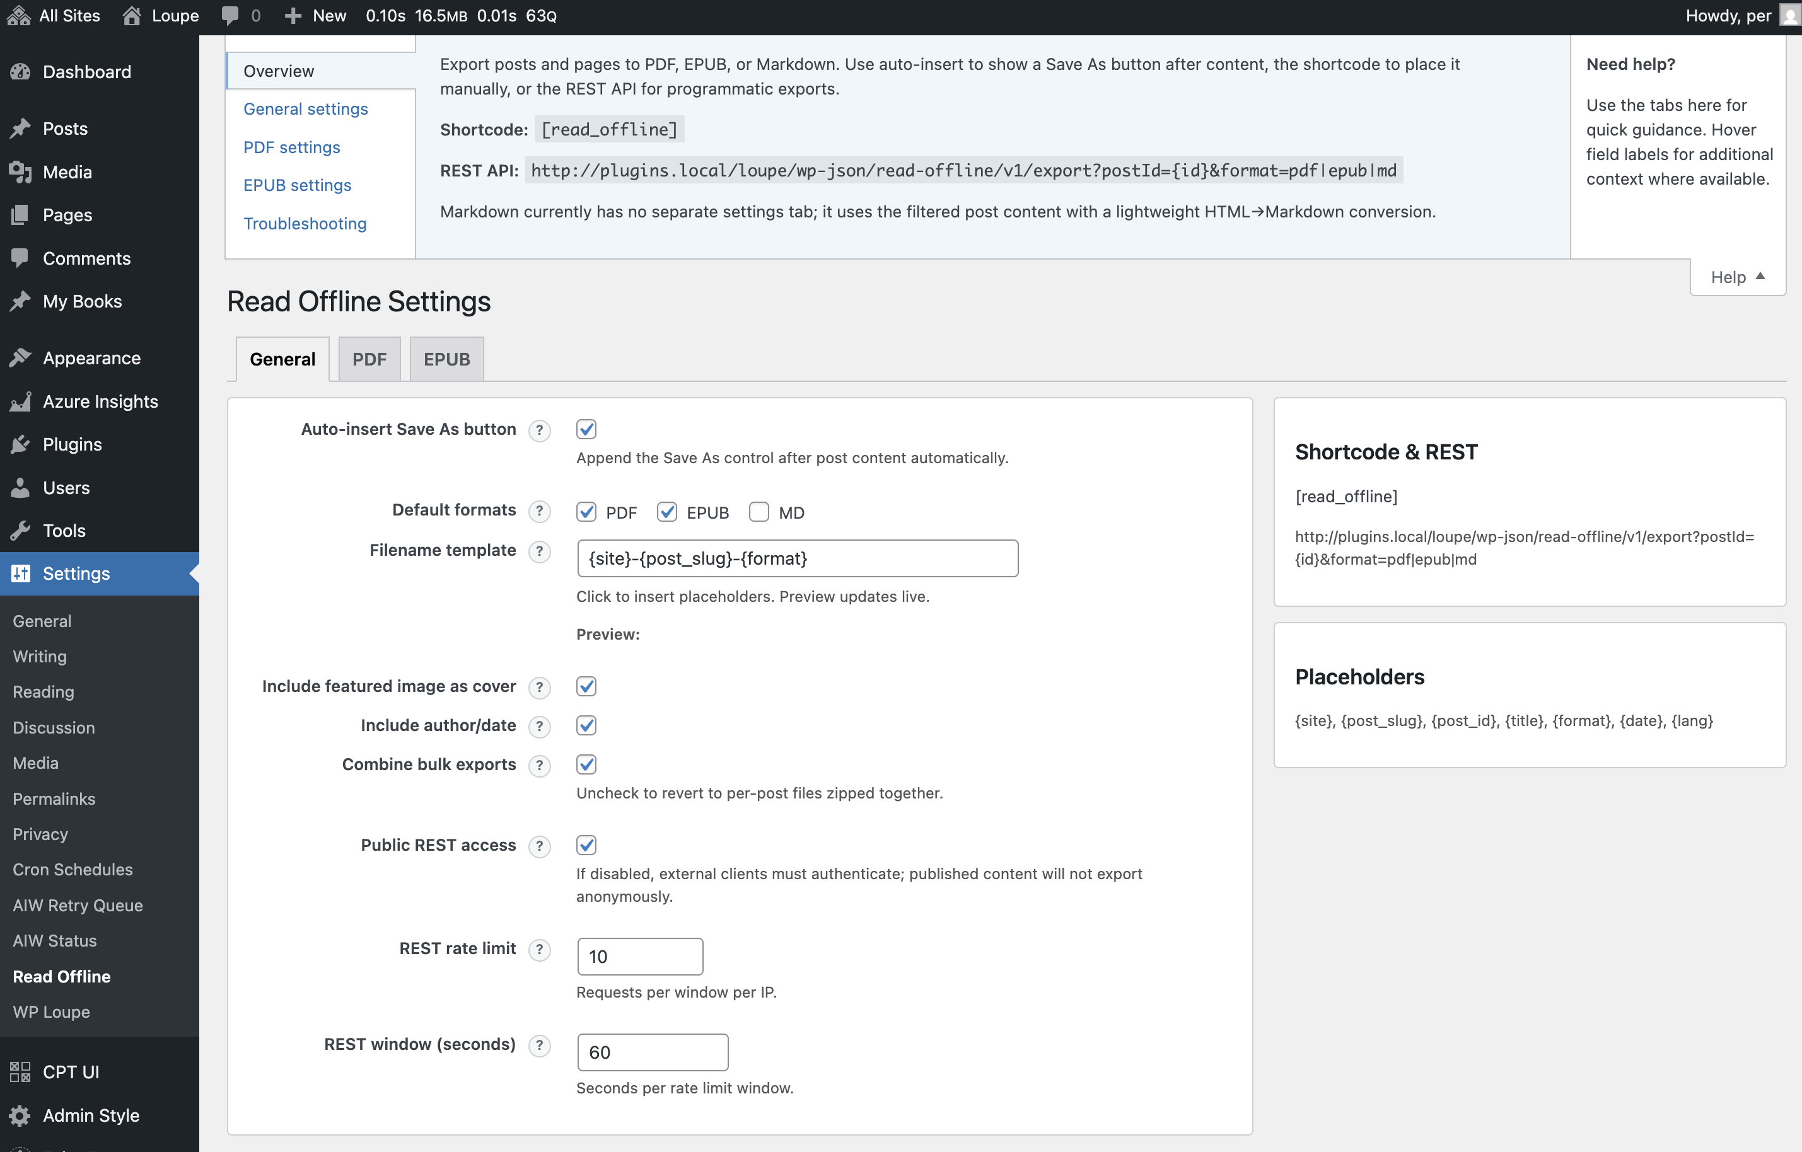
Task: Click the Dashboard gauge icon in sidebar
Action: (x=20, y=72)
